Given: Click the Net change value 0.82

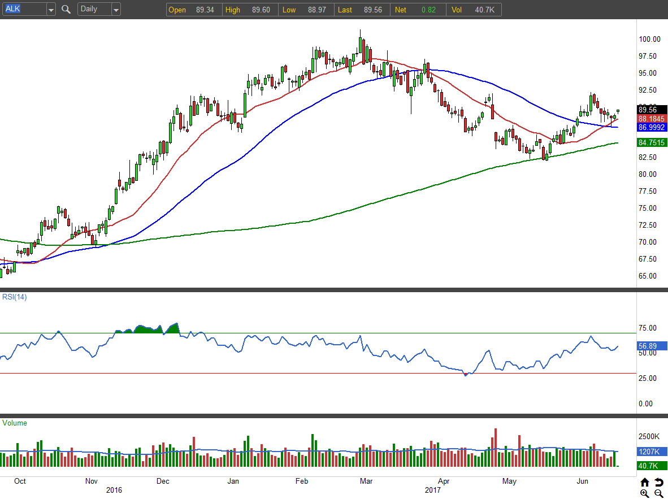Looking at the screenshot, I should click(428, 10).
